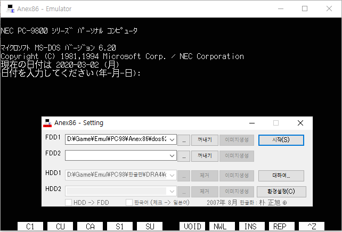Start emulation with 시작(S) button
This screenshot has height=232, width=342.
(281, 140)
